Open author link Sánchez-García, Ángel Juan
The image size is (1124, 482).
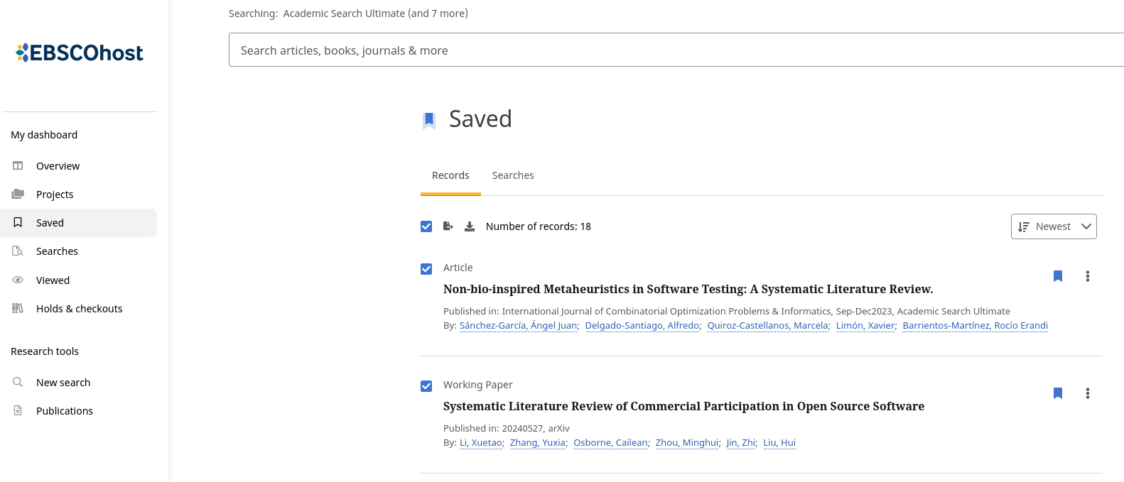[x=519, y=325]
